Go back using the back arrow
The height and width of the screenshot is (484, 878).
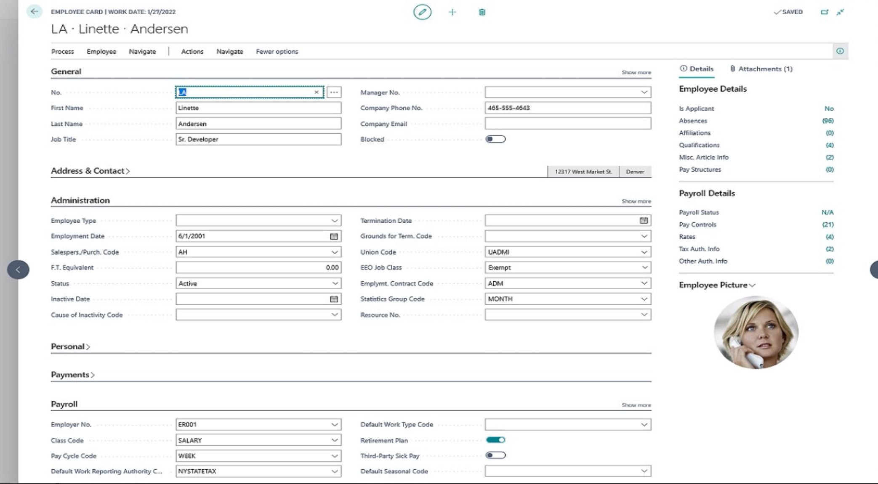tap(35, 12)
